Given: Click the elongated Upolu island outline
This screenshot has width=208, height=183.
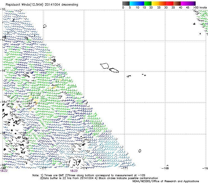Looking at the screenshot, I should pyautogui.click(x=114, y=70).
